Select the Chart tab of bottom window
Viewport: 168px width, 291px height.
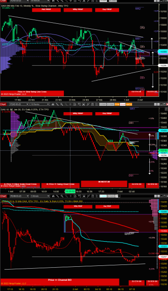(3, 196)
